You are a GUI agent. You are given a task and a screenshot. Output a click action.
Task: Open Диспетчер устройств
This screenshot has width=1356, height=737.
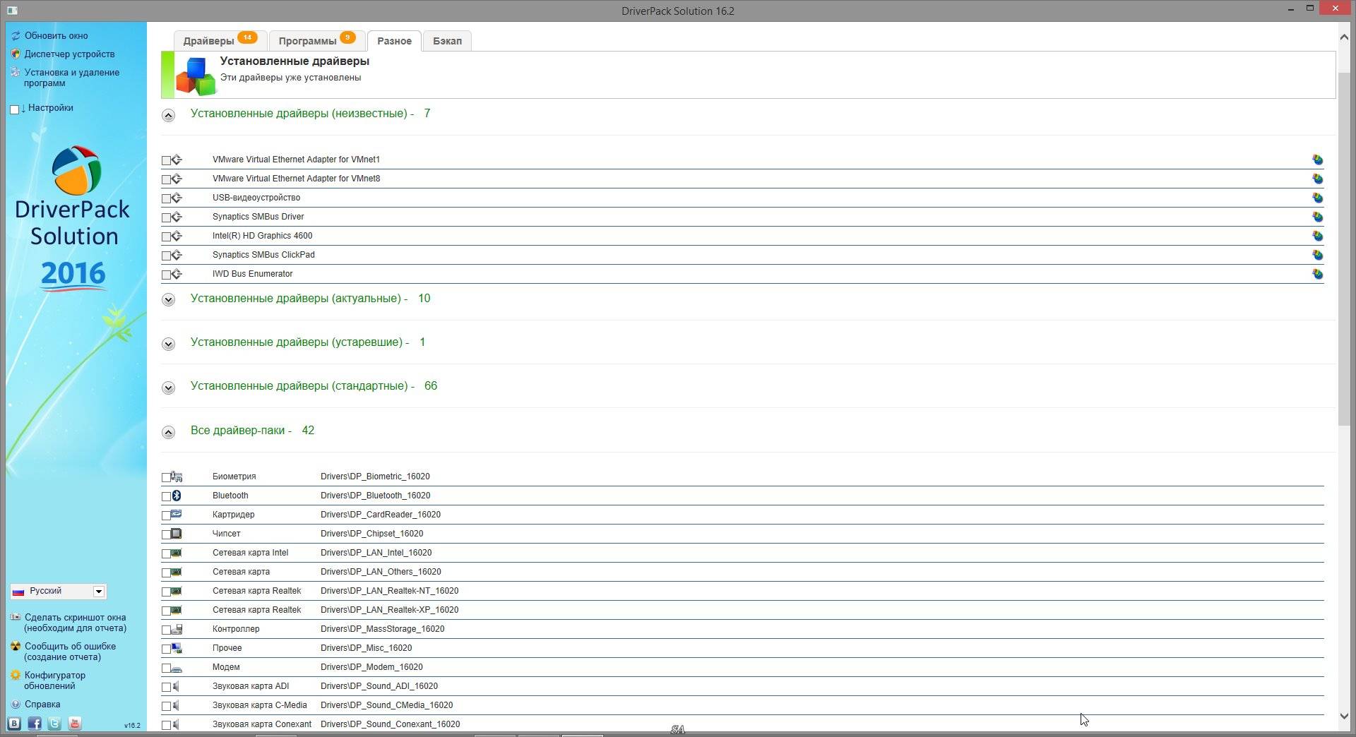point(69,54)
